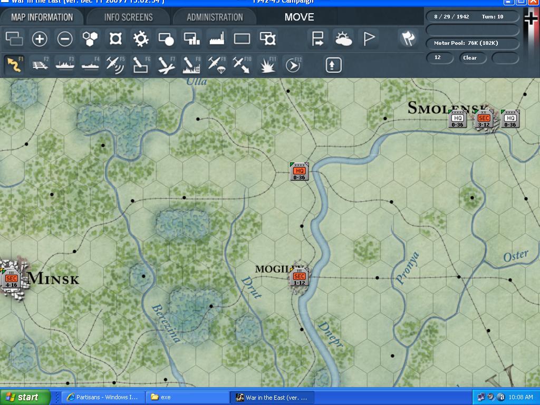Select the F1 Move mode icon
The image size is (540, 405).
tap(14, 65)
